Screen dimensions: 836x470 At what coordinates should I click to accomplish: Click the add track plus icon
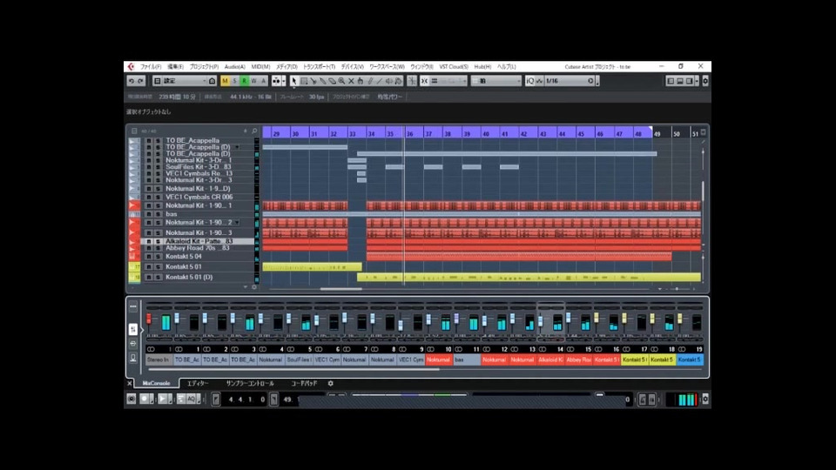click(x=246, y=131)
